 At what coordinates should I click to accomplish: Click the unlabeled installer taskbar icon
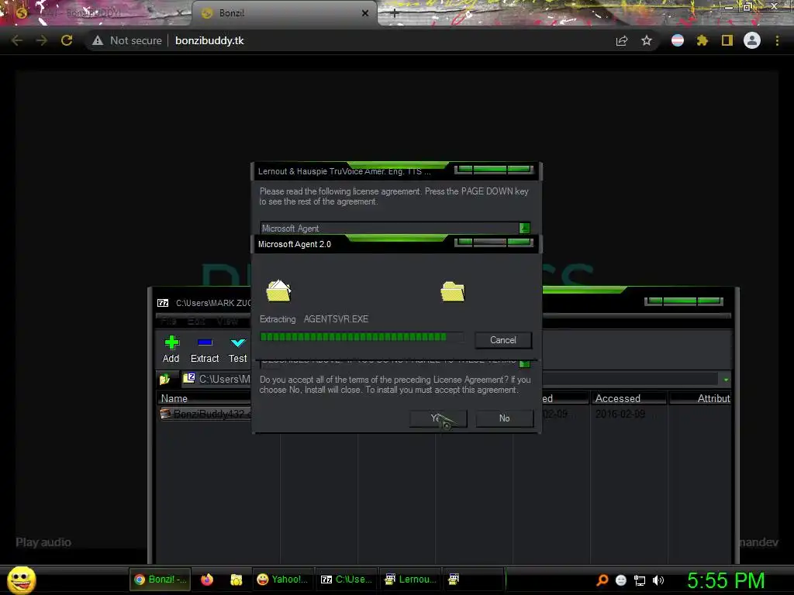pyautogui.click(x=454, y=580)
